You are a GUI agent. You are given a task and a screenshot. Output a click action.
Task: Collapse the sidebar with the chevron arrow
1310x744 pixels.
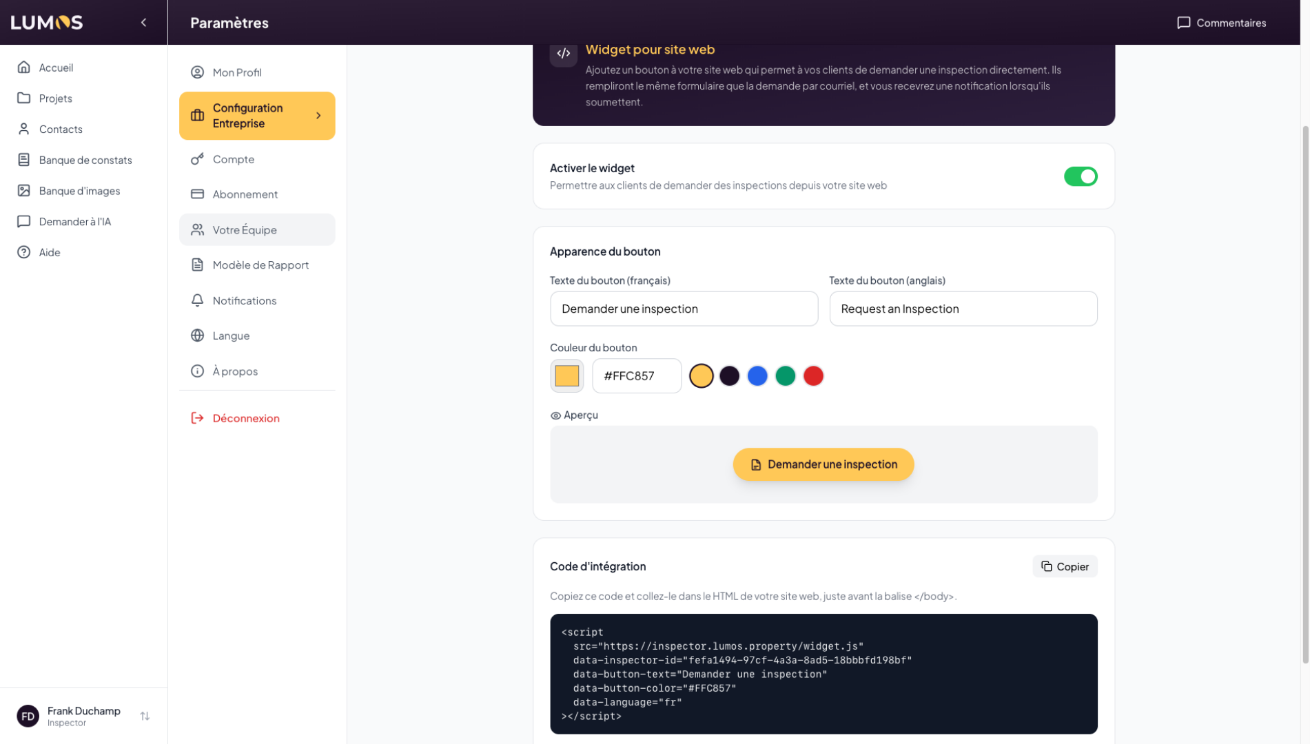pos(143,23)
